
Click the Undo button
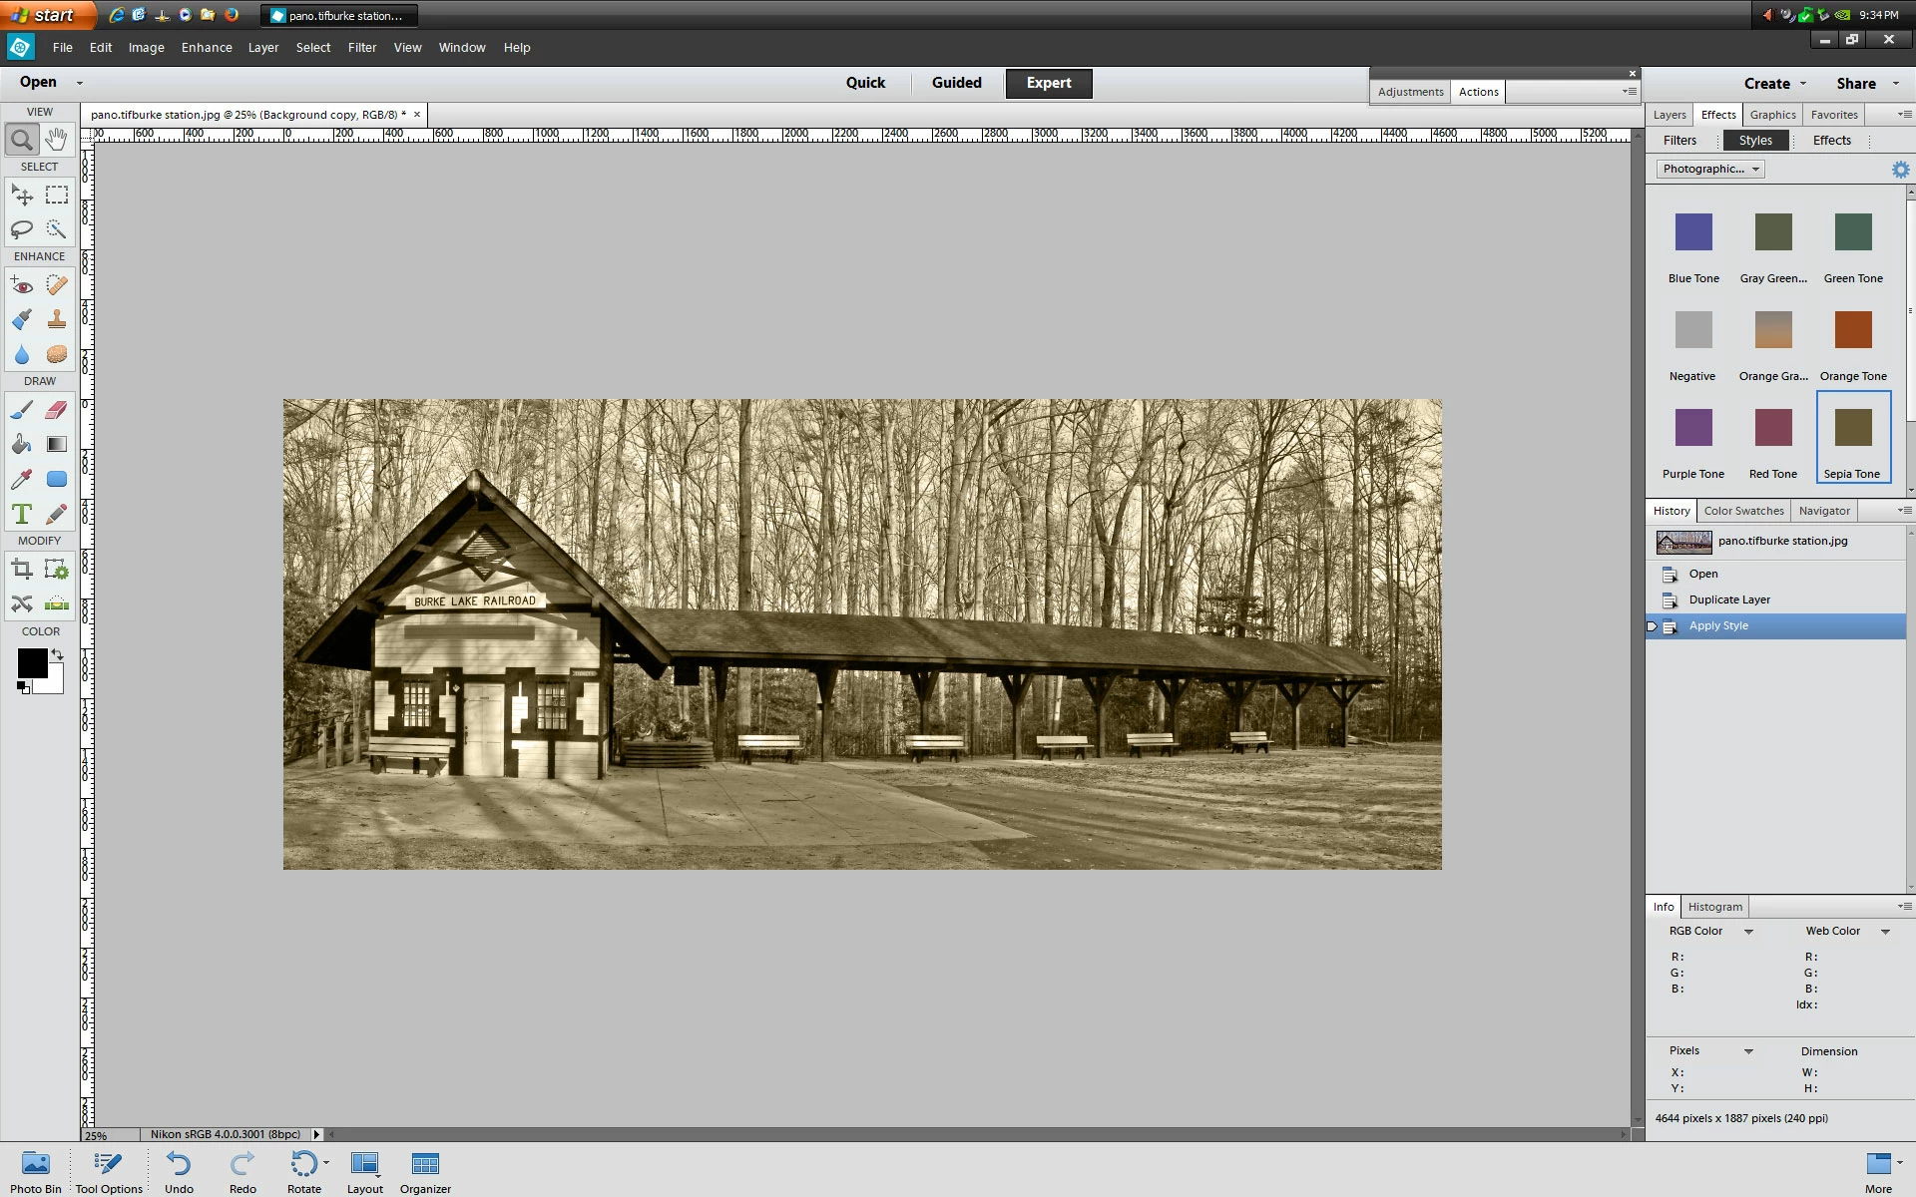pos(179,1171)
